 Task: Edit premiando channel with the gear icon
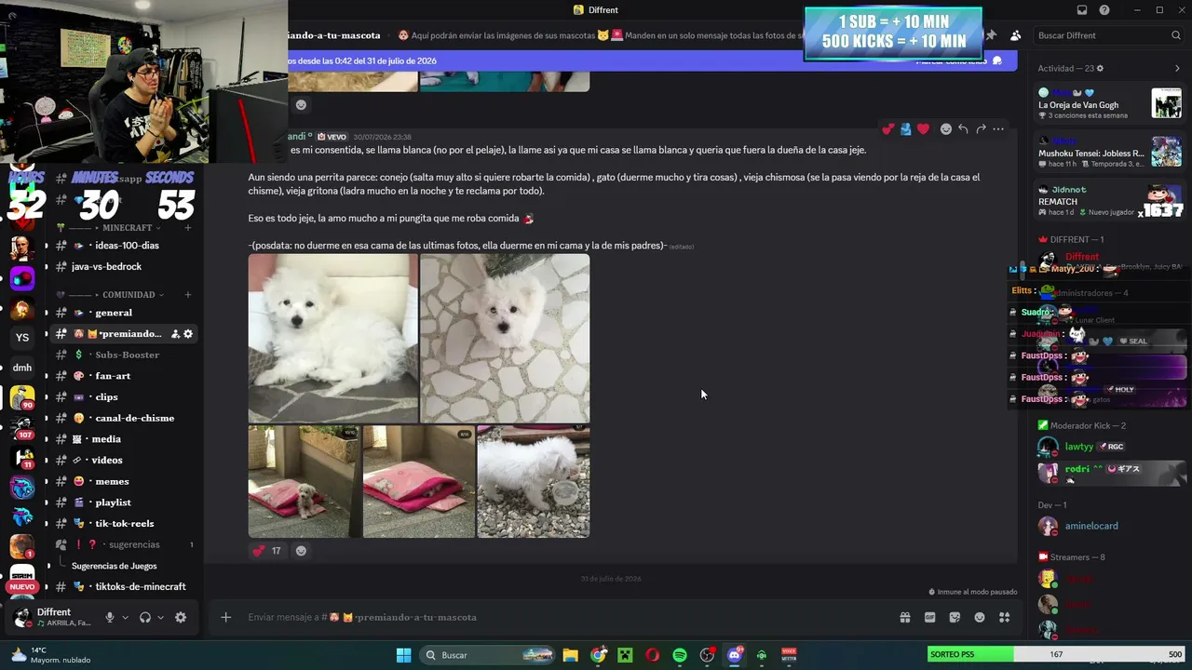tap(188, 334)
